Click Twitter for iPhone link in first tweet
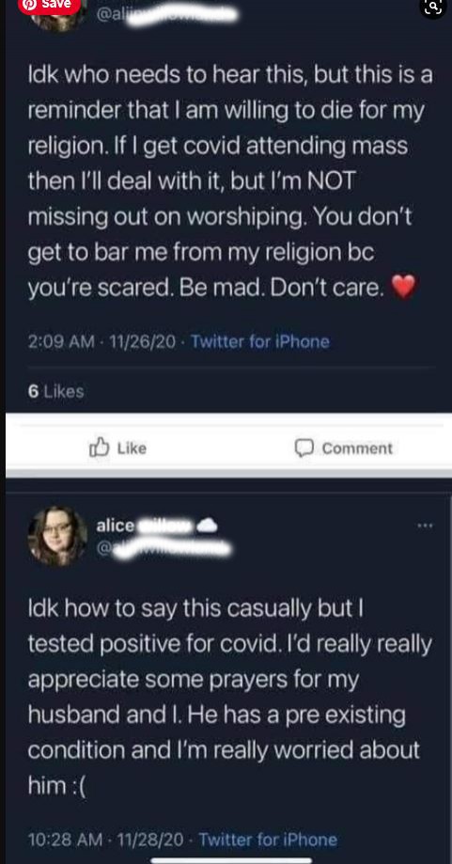The height and width of the screenshot is (864, 452). [260, 341]
